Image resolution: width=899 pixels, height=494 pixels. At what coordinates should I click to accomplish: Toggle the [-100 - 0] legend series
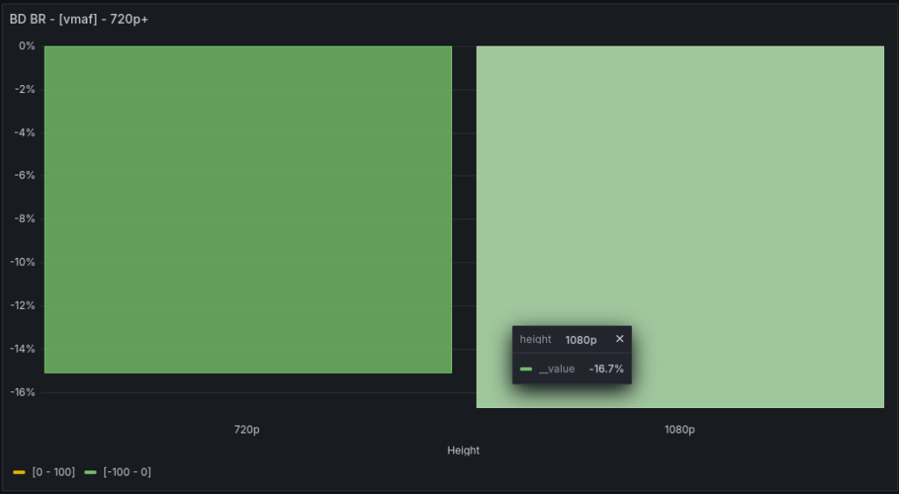click(126, 472)
